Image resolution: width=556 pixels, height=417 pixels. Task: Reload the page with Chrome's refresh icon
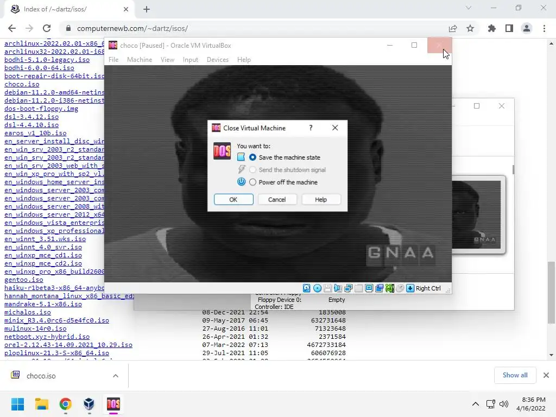(47, 28)
